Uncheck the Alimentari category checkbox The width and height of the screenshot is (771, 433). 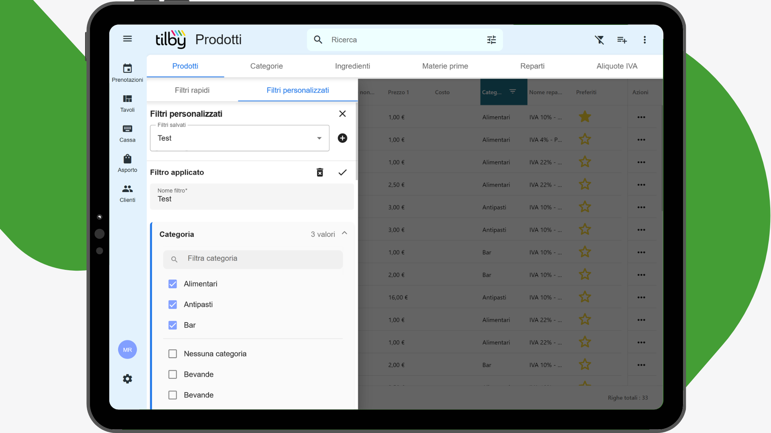(x=173, y=284)
